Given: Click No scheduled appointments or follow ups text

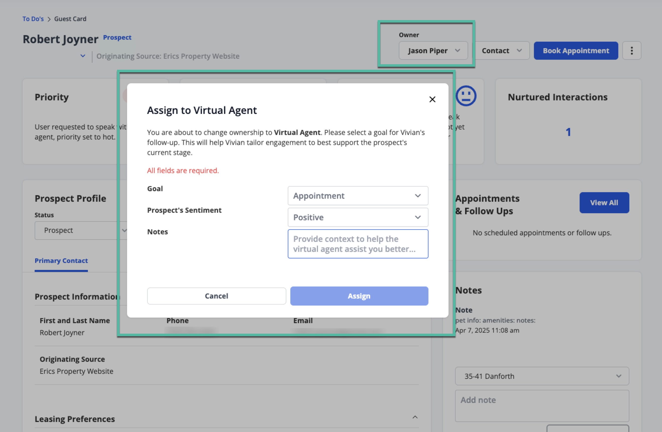Looking at the screenshot, I should tap(542, 233).
